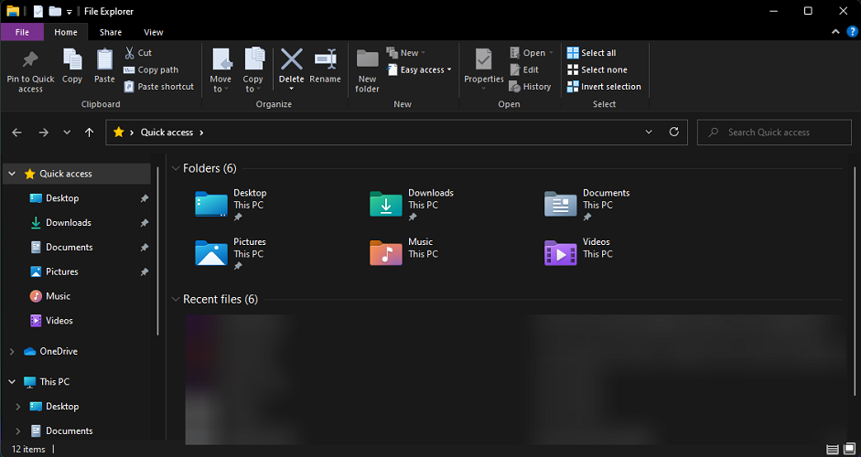Viewport: 861px width, 457px height.
Task: Open Easy access dropdown
Action: (419, 69)
